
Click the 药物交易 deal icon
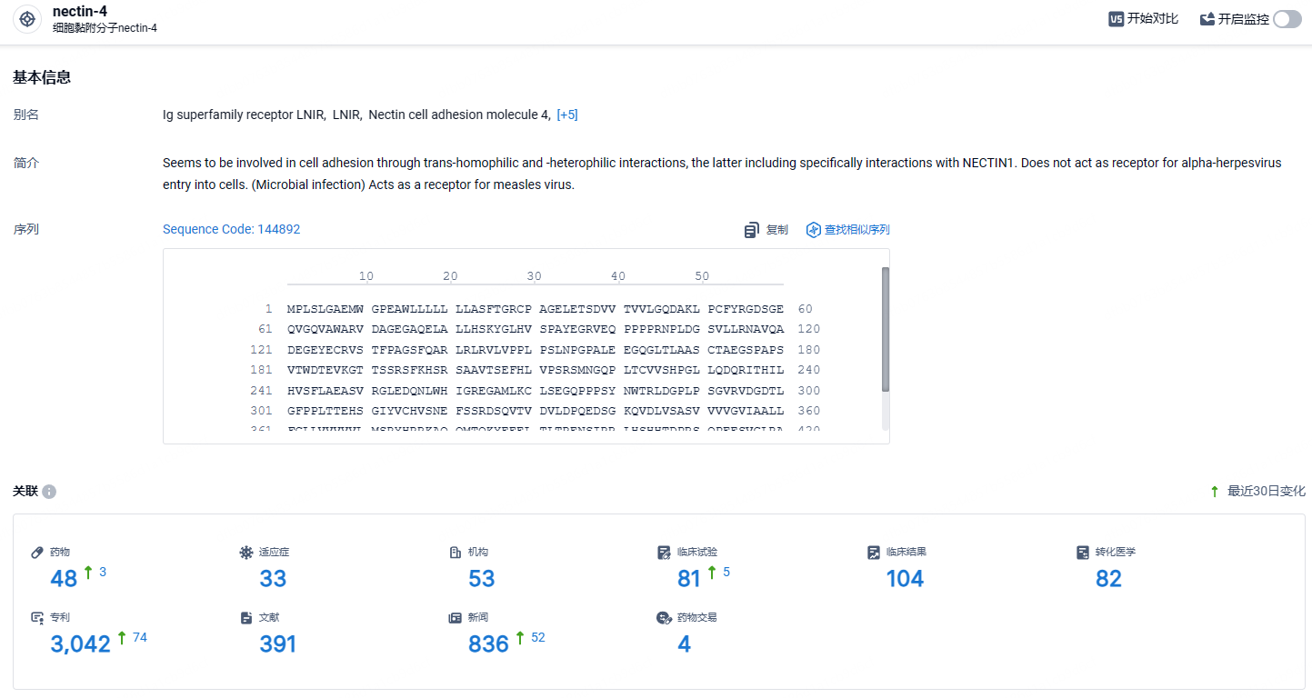click(x=664, y=617)
